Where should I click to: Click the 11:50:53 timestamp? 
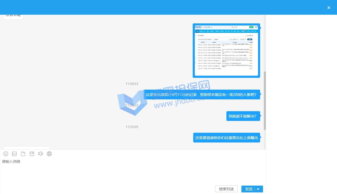(x=132, y=84)
